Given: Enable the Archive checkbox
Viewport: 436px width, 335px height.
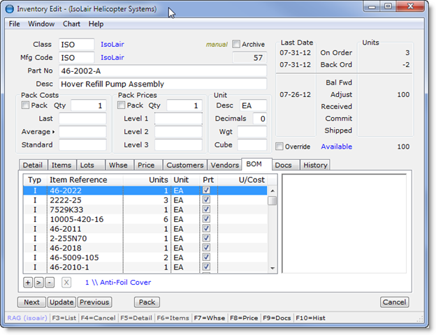Looking at the screenshot, I should pos(236,45).
